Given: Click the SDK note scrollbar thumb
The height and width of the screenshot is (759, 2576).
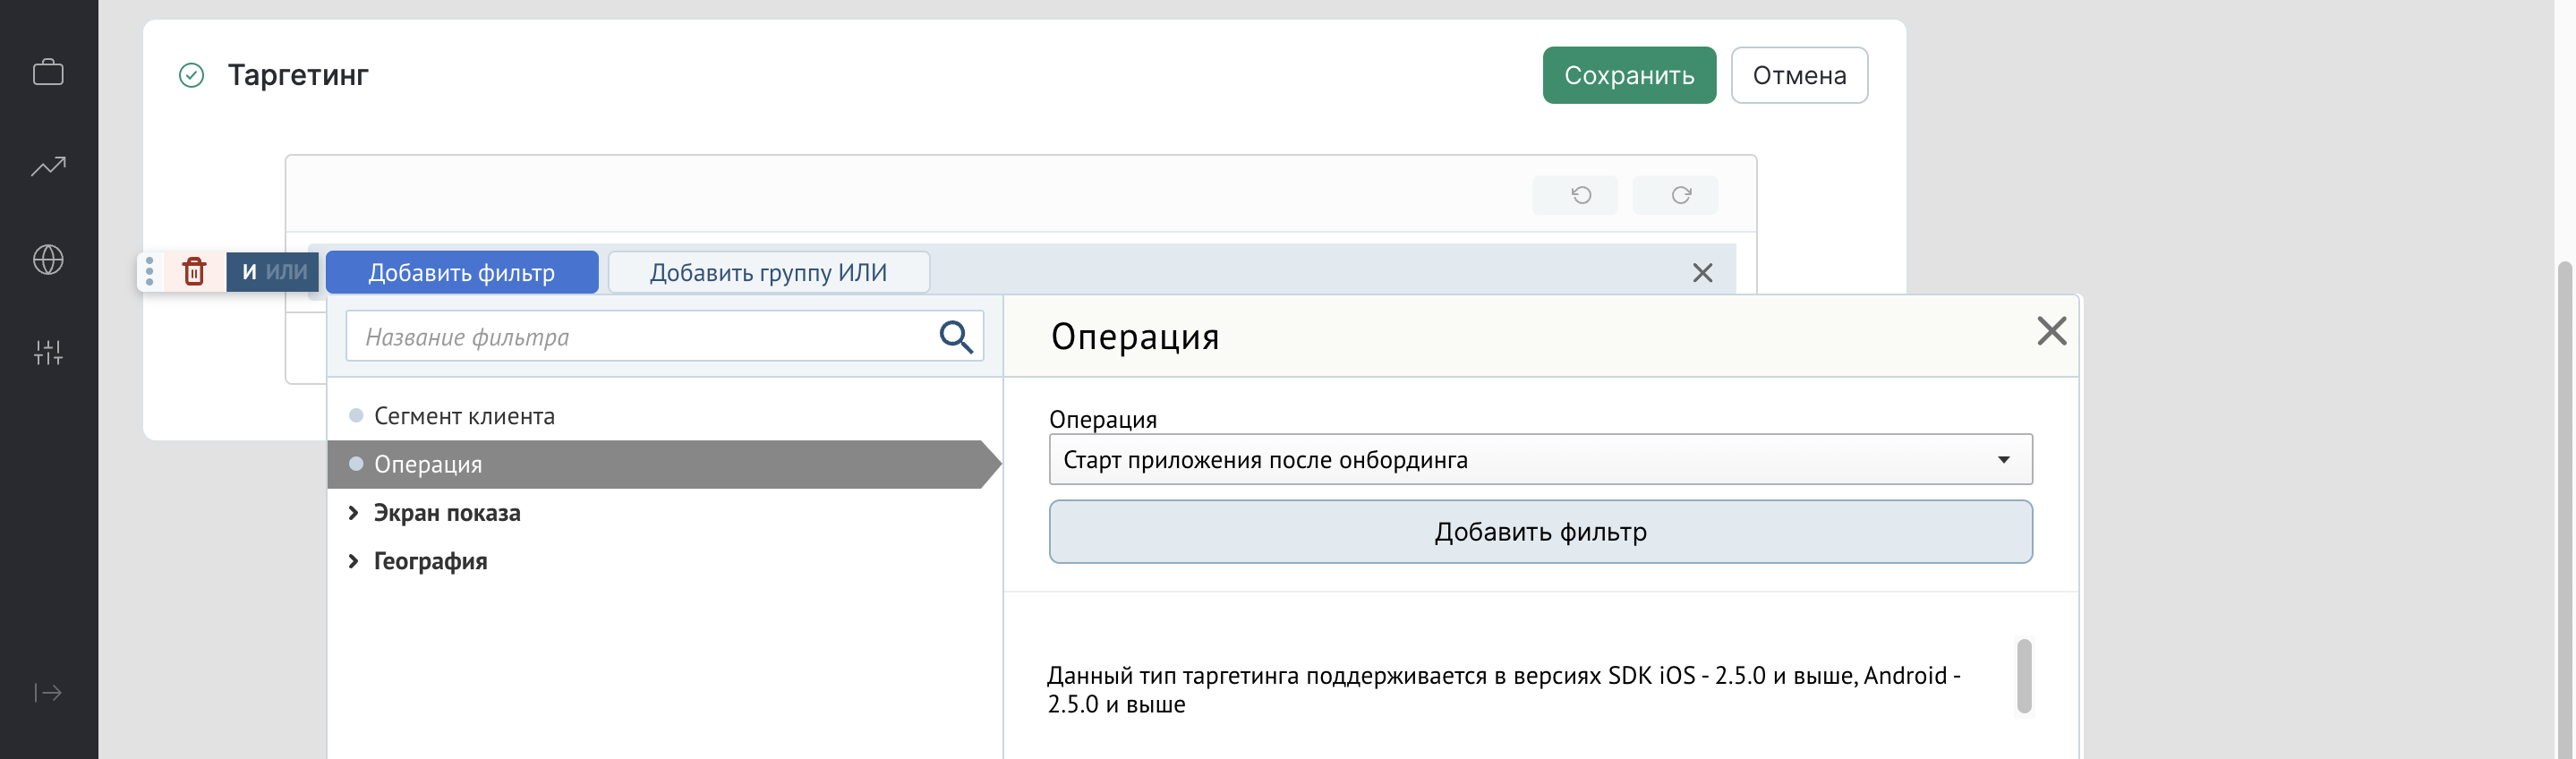Looking at the screenshot, I should 2024,676.
